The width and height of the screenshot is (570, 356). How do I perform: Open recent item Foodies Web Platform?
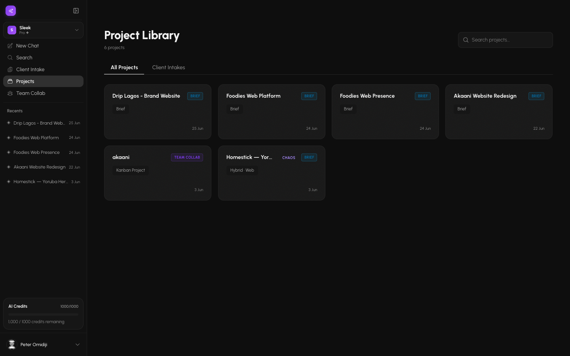point(43,138)
